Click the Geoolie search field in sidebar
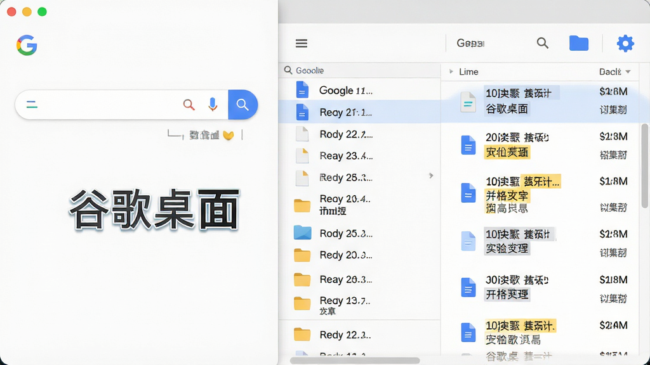Screen dimensions: 650x365 pyautogui.click(x=359, y=70)
